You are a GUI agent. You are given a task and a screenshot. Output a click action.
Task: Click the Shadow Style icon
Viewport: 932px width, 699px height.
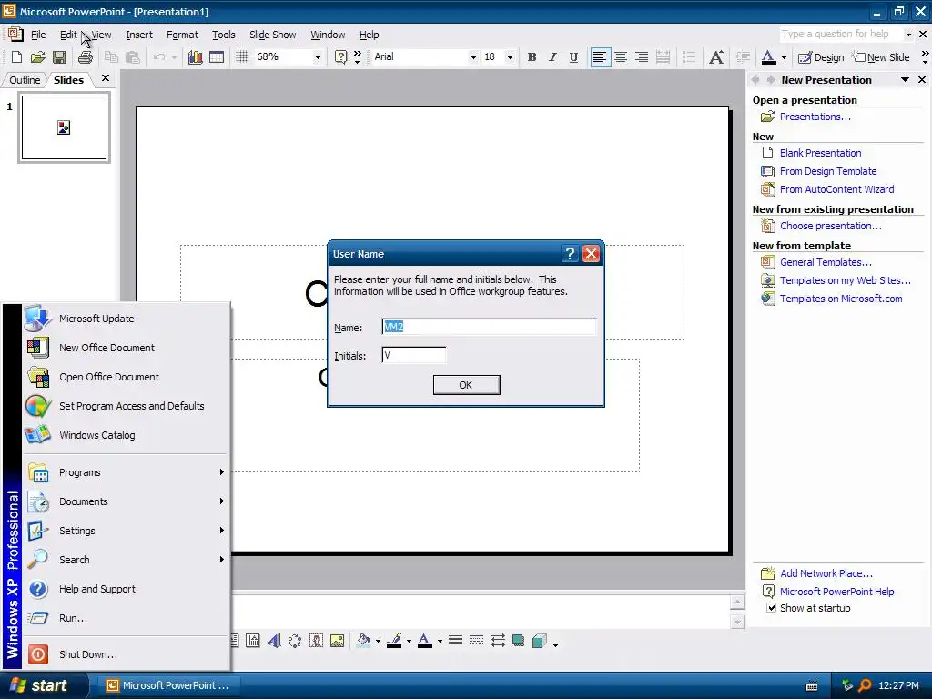pos(518,641)
